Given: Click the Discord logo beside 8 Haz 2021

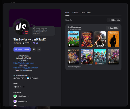Looking at the screenshot, I should coord(15,78).
